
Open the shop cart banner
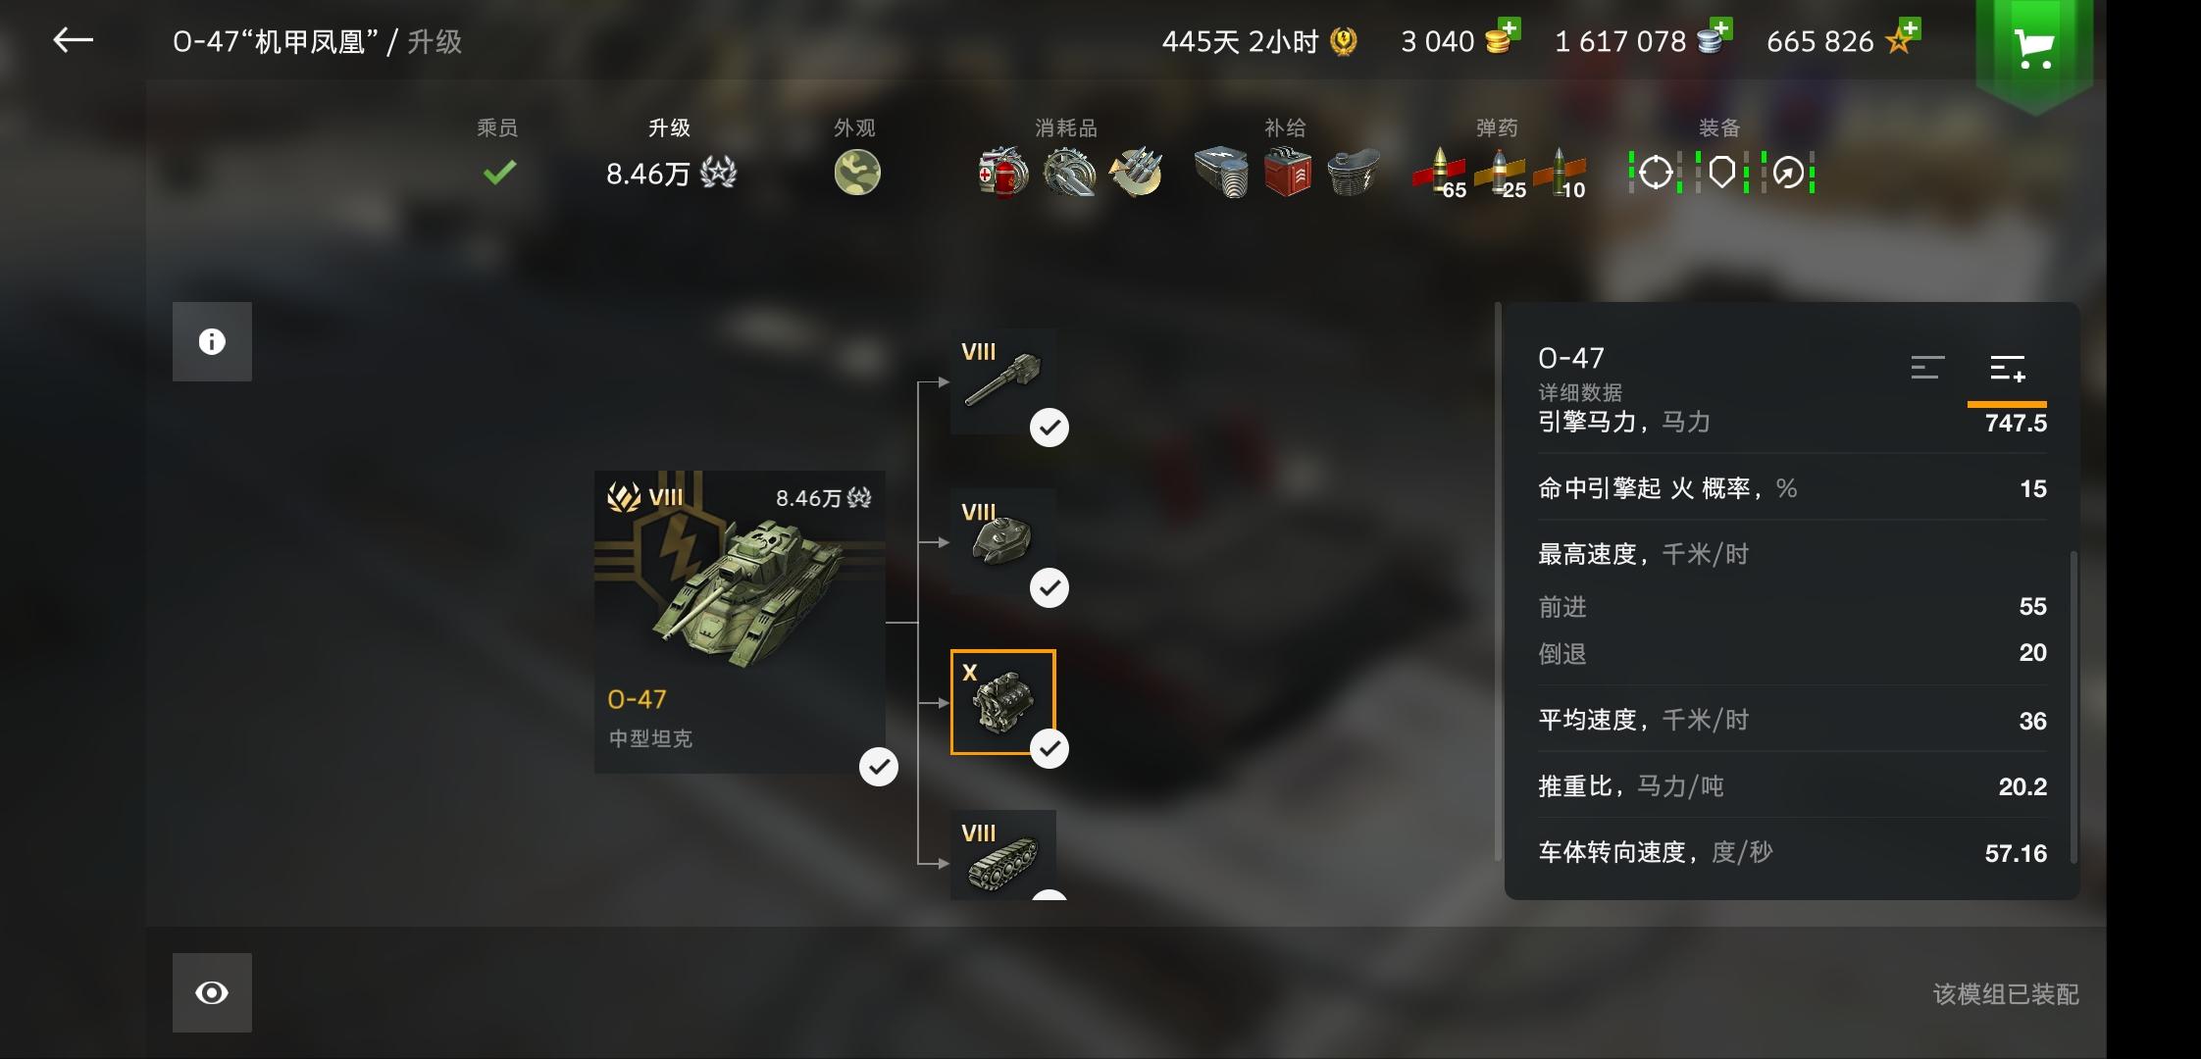click(2033, 48)
